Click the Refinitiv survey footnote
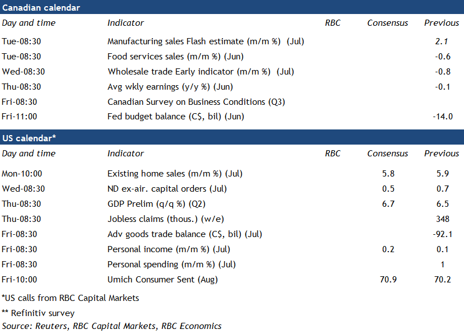 (38, 313)
